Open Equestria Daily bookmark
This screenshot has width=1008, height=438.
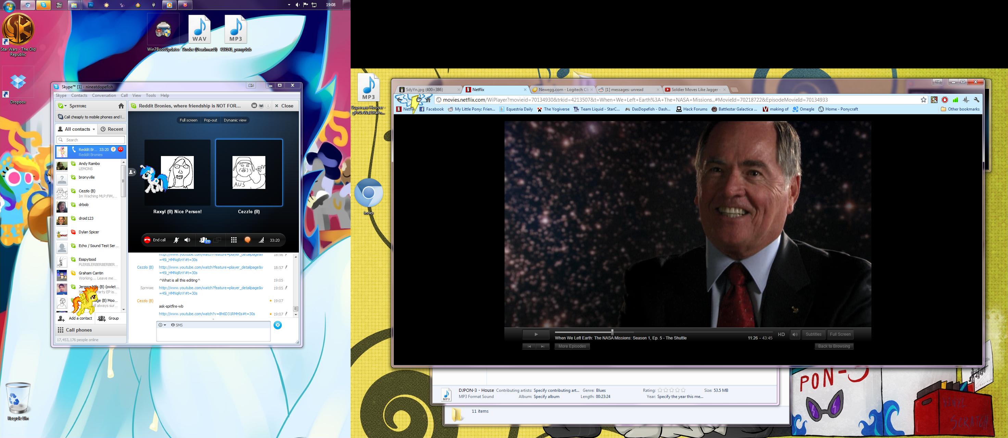coord(516,109)
